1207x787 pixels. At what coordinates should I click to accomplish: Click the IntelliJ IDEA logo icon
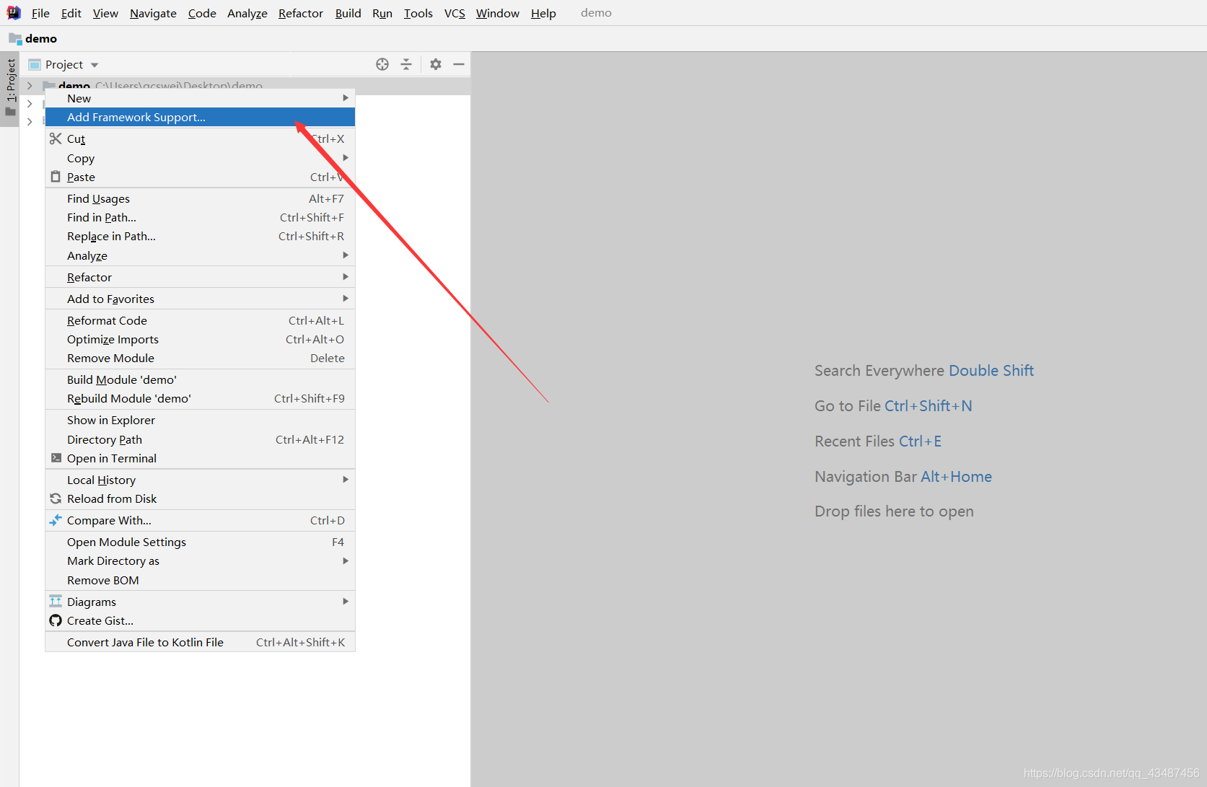point(14,13)
